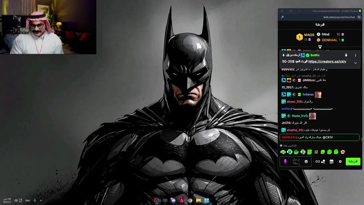Open site settings icon beside the URL

(x=359, y=17)
